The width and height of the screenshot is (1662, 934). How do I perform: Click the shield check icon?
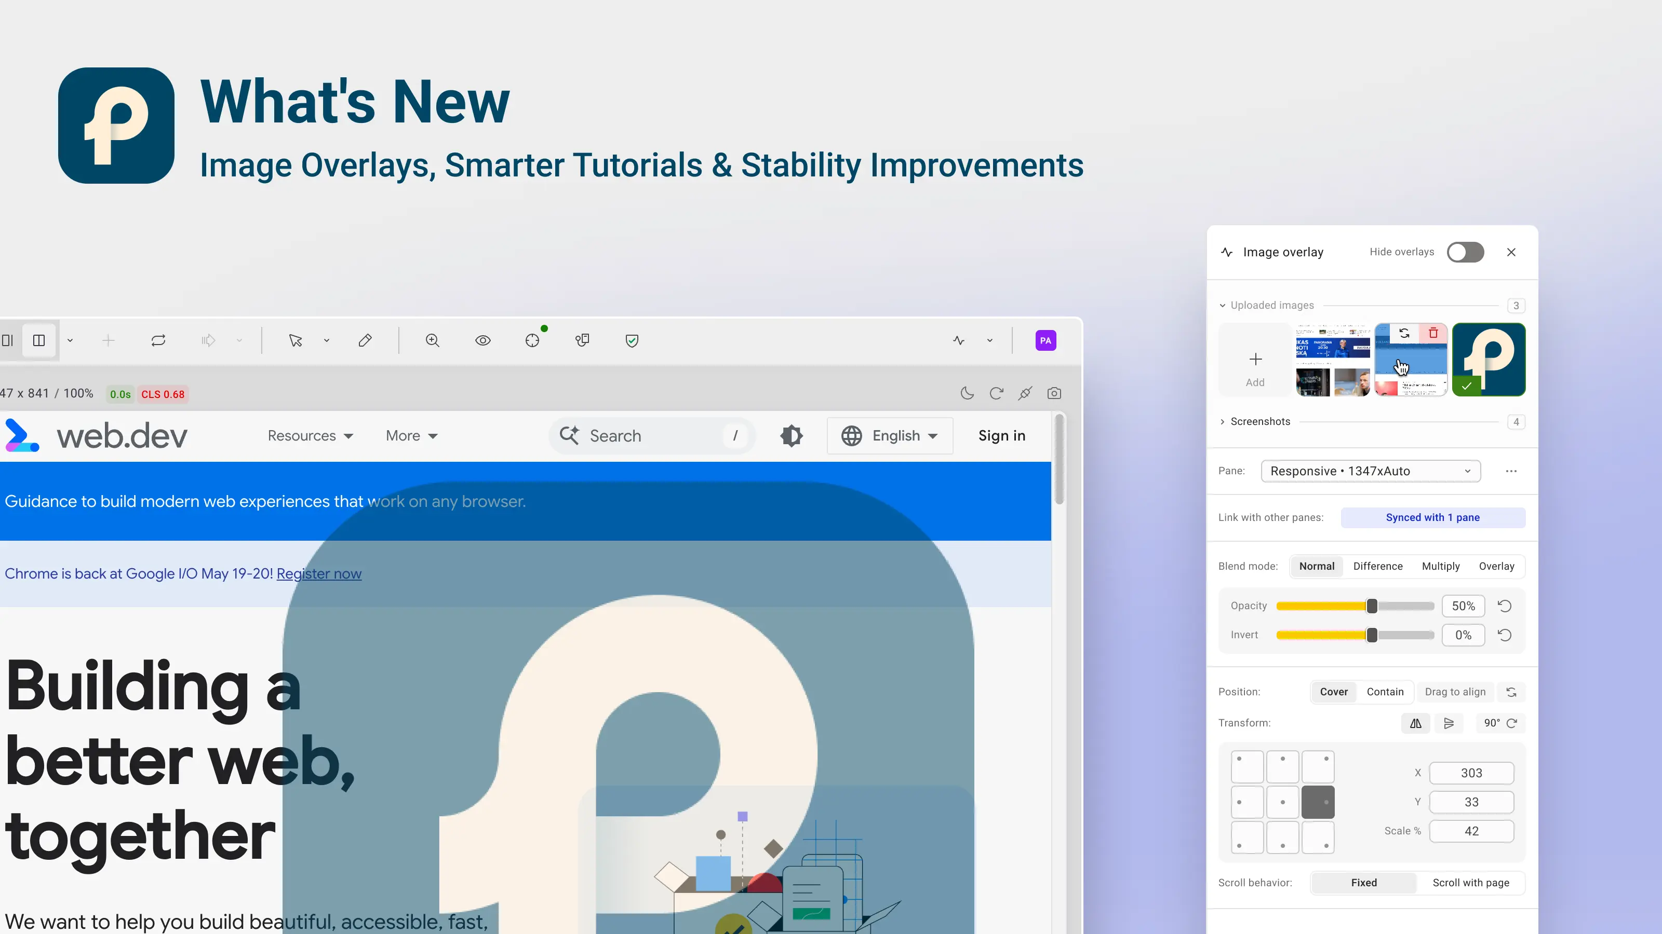pyautogui.click(x=632, y=340)
